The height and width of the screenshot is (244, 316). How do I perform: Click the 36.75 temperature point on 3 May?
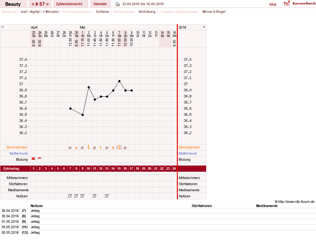[x=95, y=100]
